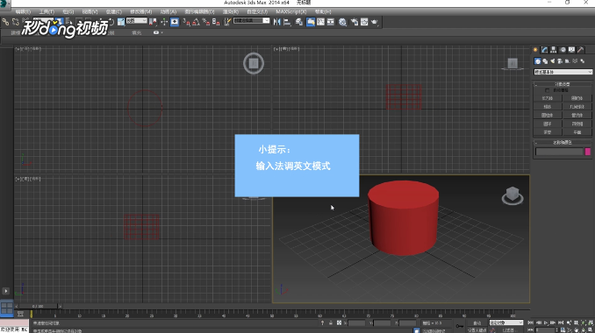Open the 视图(V) menu
Screen dimensions: 595x333
click(x=90, y=11)
